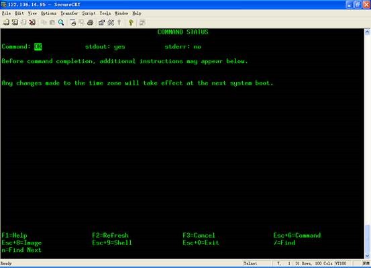
Task: Open the Window menu
Action: coord(121,13)
